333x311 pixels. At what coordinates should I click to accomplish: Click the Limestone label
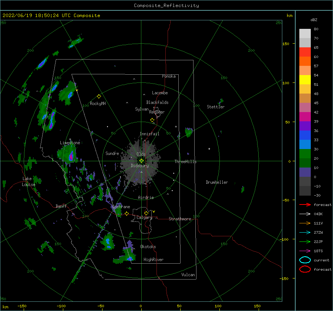coord(70,143)
